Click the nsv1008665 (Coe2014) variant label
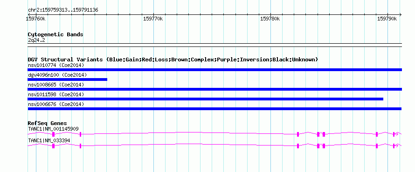 coord(56,85)
